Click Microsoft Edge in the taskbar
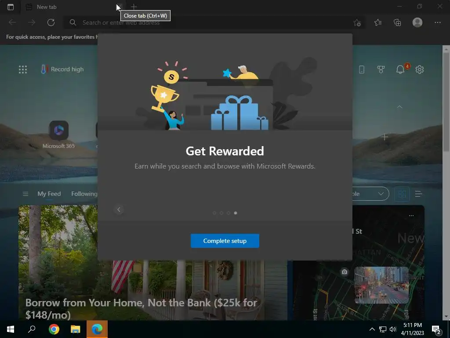This screenshot has width=450, height=338. point(97,329)
